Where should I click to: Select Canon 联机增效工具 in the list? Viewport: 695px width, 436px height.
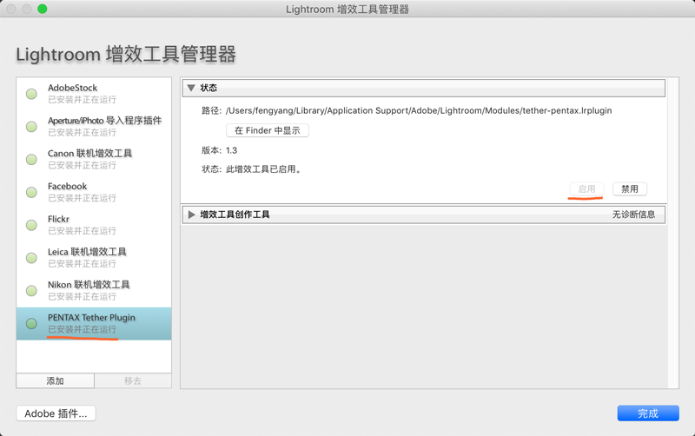[x=94, y=159]
